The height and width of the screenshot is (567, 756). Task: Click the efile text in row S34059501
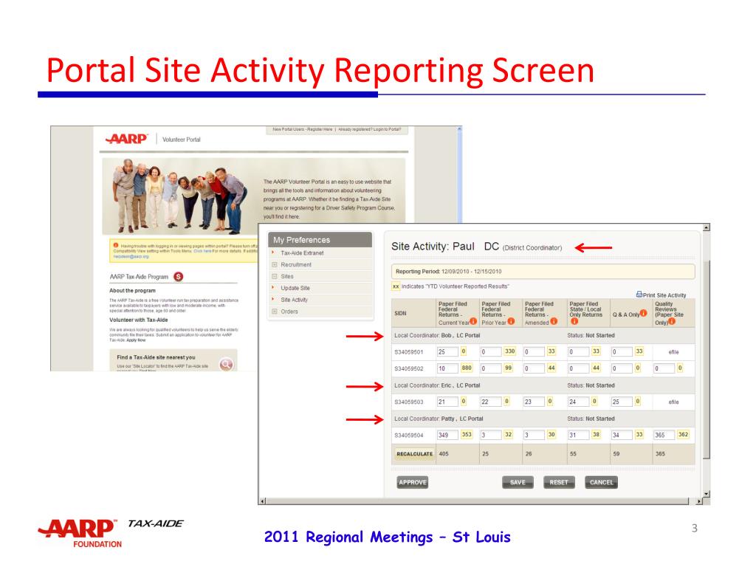point(673,352)
